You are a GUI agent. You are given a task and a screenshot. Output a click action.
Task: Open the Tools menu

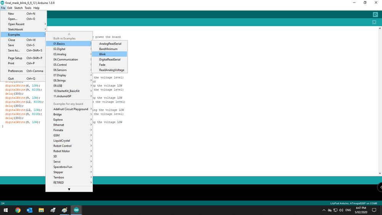click(28, 8)
